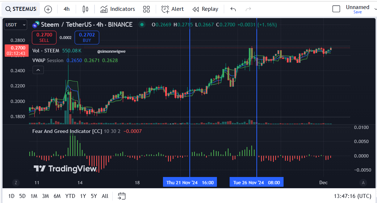The width and height of the screenshot is (377, 203).
Task: Open indicator templates grid icon
Action: 146,9
